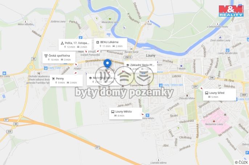This screenshot has height=165, width=249.
Task: Click the Louny, Národní dům bus icon
Action: tap(228, 50)
